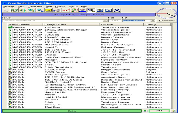Viewport: 179px width, 114px height.
Task: Click the green arrows icon beside Crosslink
Action: point(10,27)
